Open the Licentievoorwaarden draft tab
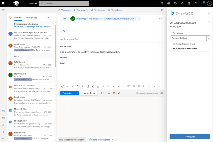The image size is (213, 142). (x=101, y=140)
